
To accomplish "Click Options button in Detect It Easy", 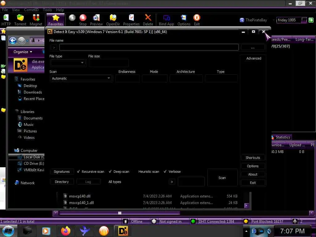I will (253, 166).
